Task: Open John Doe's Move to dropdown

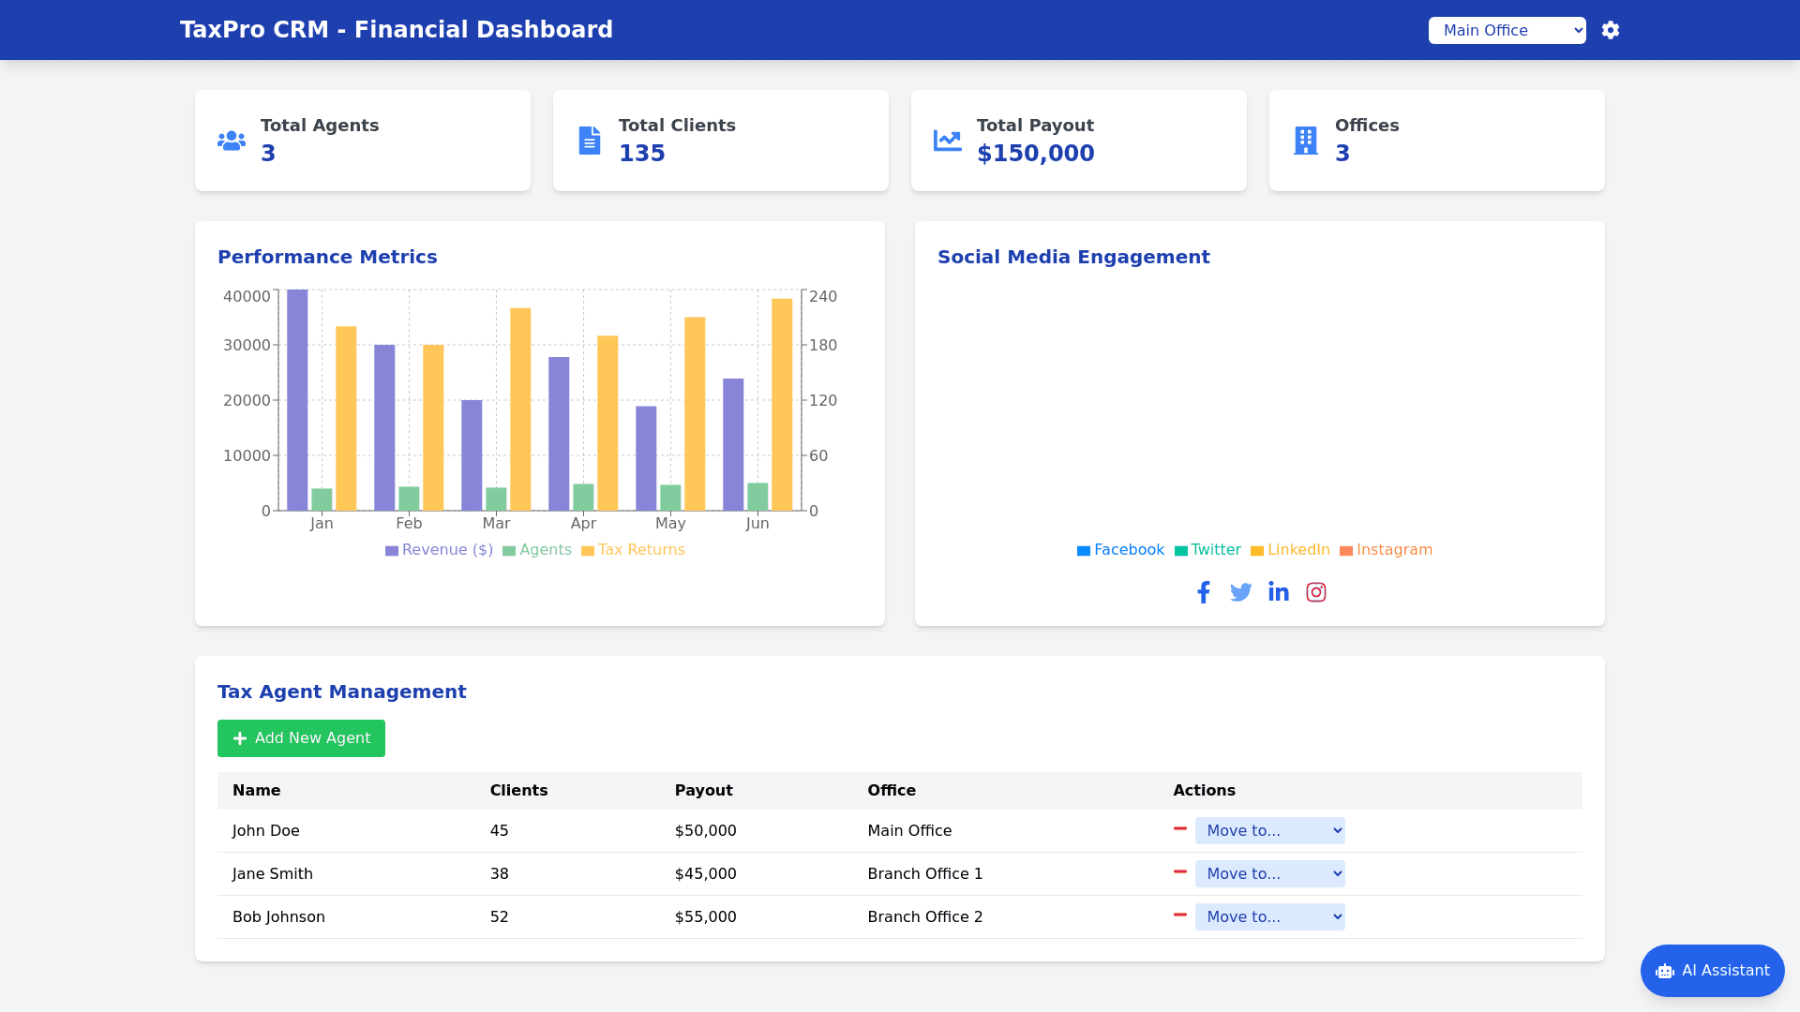Action: (x=1269, y=830)
